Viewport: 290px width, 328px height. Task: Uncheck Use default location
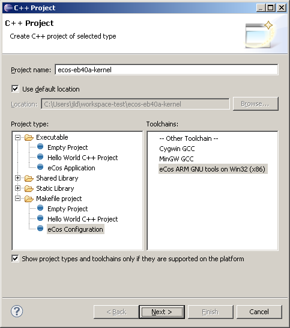click(15, 88)
